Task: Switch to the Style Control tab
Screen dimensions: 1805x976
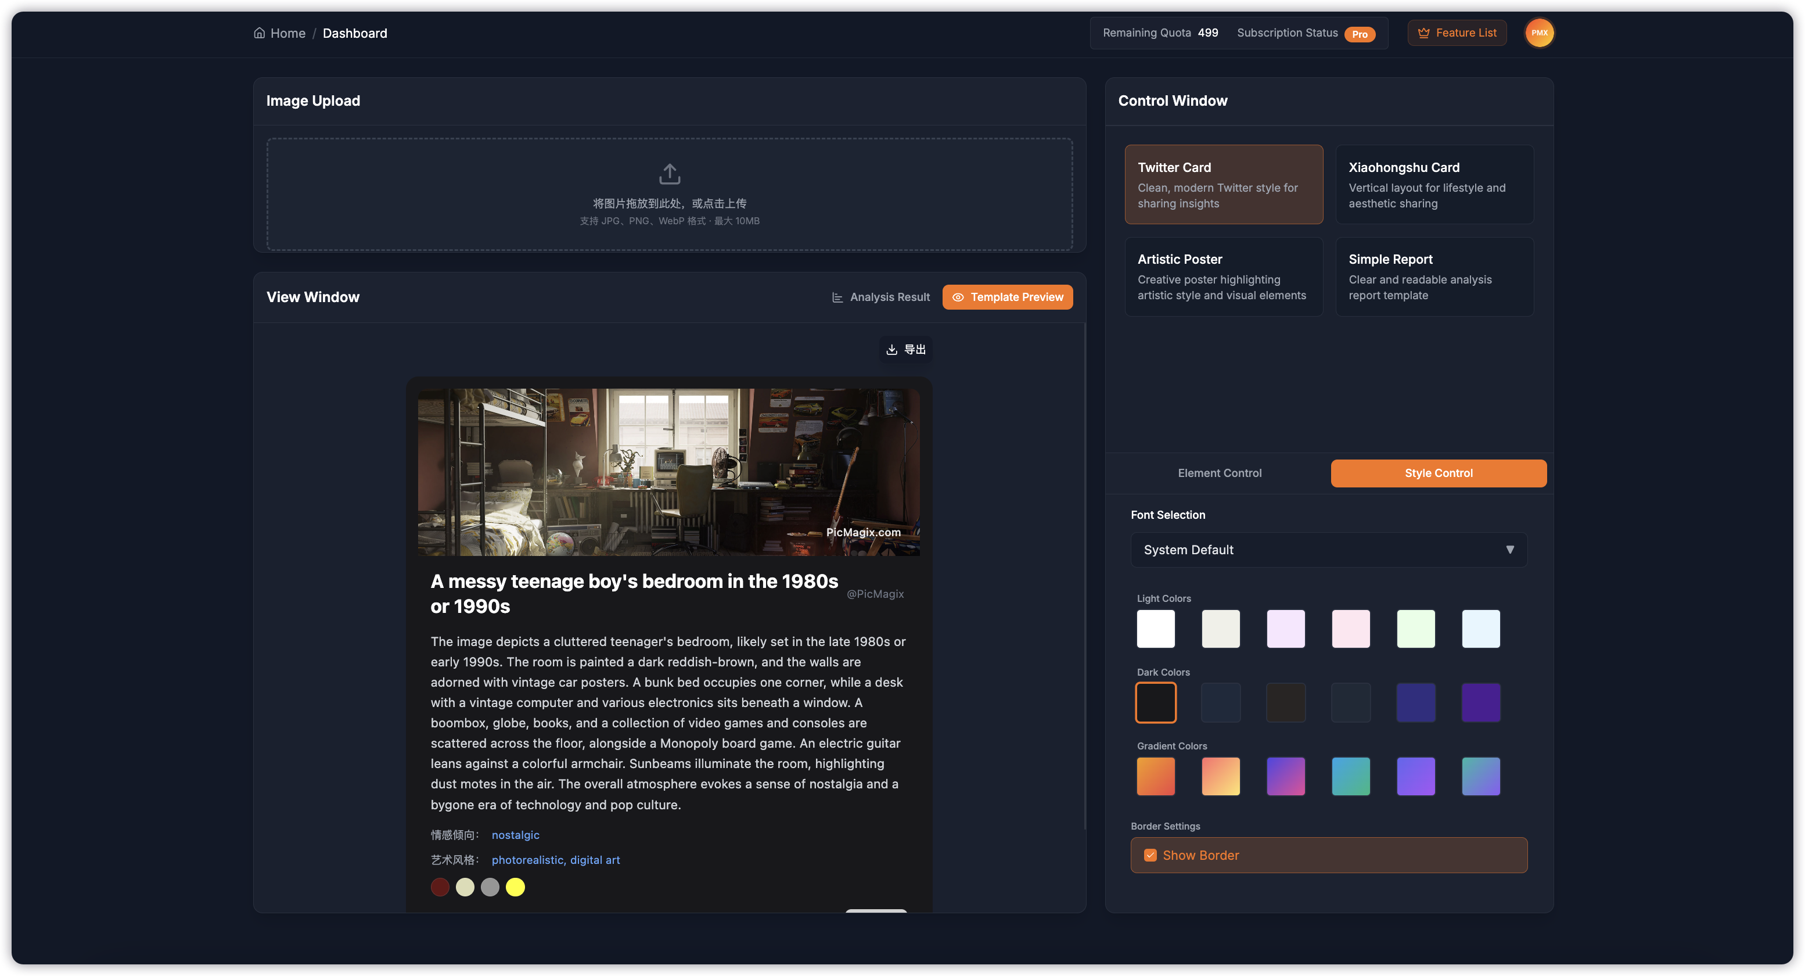Action: pos(1438,473)
